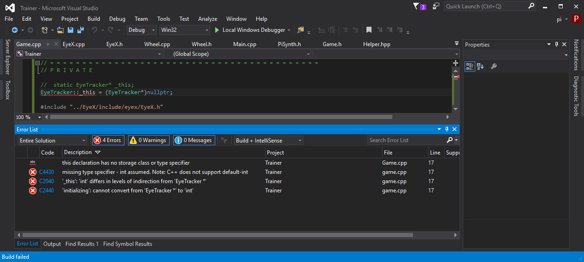Pin the Error List panel with auto-hide icon
The image size is (584, 262).
pos(447,129)
